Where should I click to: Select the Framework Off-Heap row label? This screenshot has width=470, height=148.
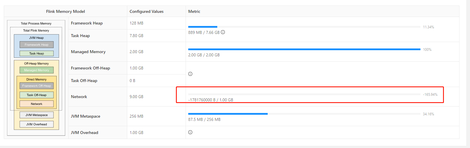(90, 68)
